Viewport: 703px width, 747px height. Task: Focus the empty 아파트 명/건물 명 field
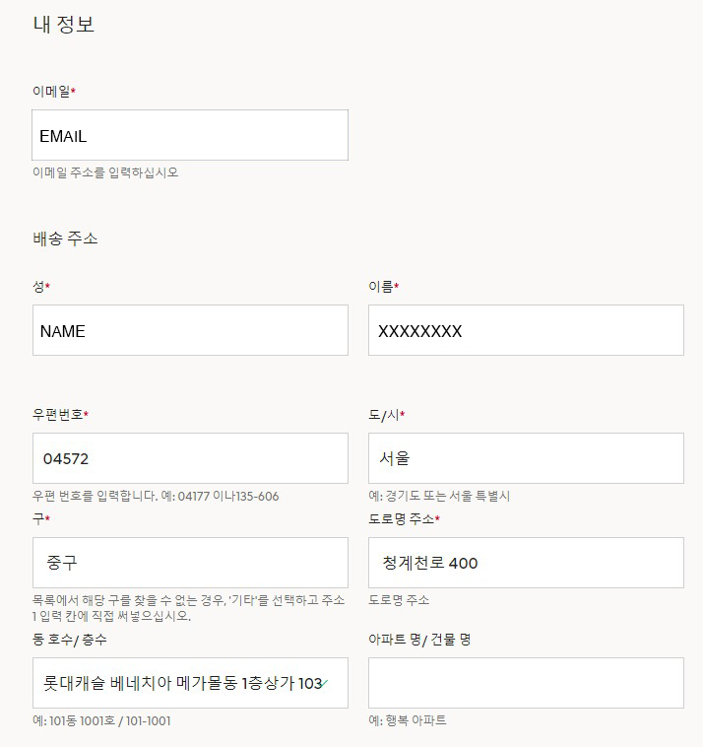click(x=526, y=683)
